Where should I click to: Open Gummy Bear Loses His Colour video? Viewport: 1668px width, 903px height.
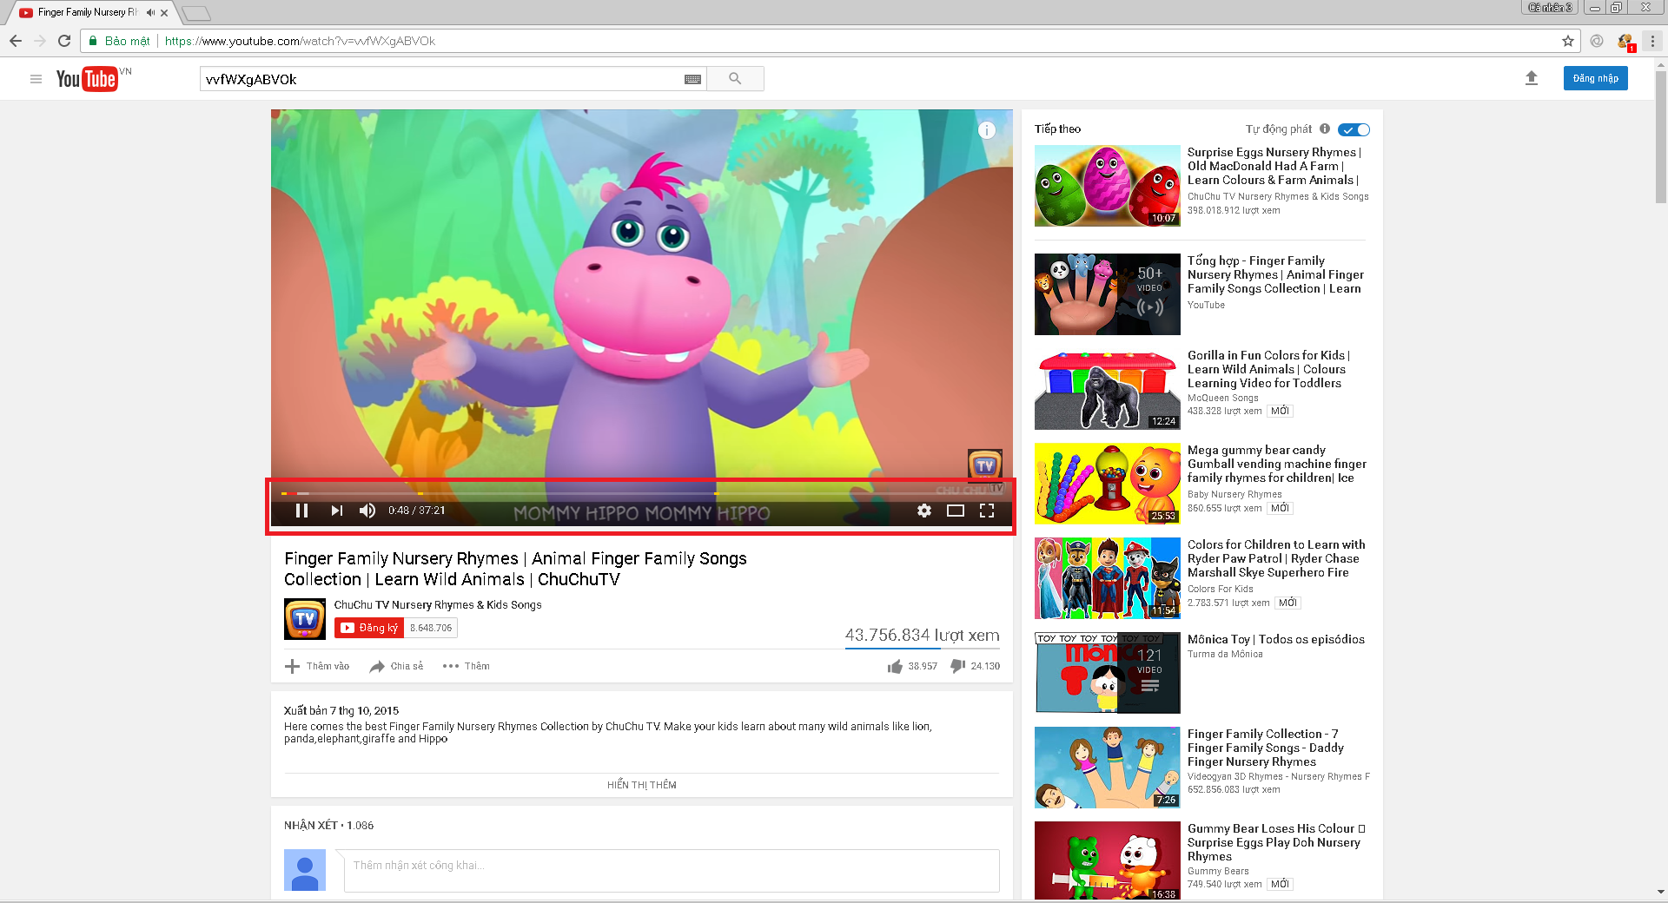1276,842
